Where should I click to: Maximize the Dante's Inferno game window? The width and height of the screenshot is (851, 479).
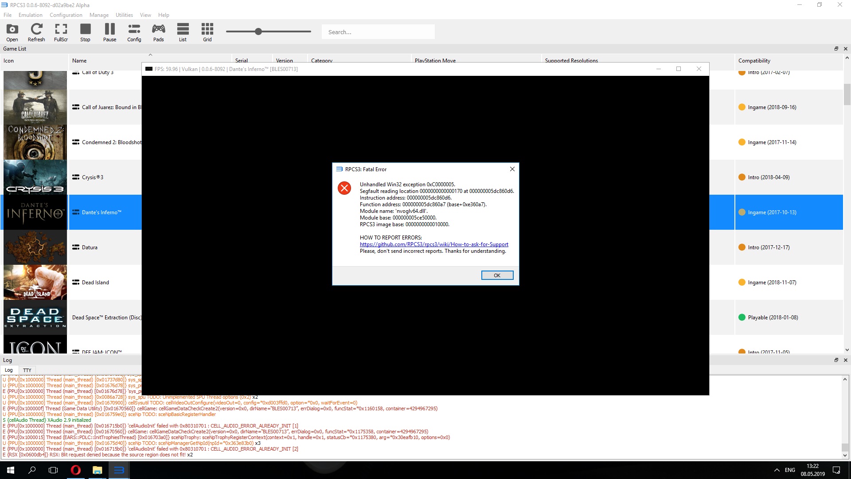tap(678, 69)
